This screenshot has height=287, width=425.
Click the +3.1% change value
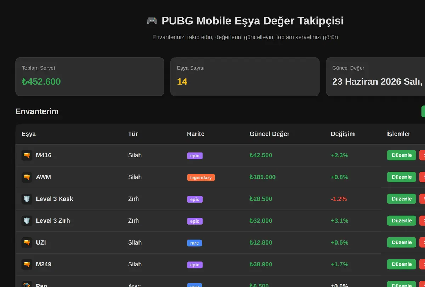pos(340,221)
